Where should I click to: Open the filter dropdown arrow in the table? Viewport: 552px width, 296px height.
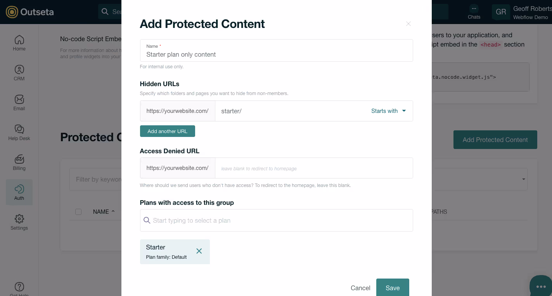(524, 179)
